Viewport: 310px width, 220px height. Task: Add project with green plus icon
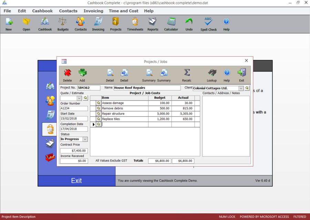tap(82, 73)
